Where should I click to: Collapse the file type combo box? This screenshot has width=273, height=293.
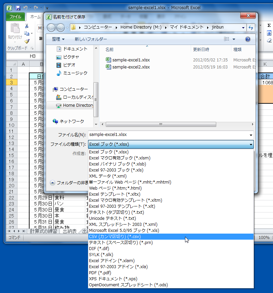click(x=251, y=144)
